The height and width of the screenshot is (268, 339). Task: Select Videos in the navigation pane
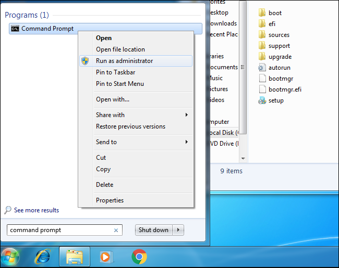(217, 100)
